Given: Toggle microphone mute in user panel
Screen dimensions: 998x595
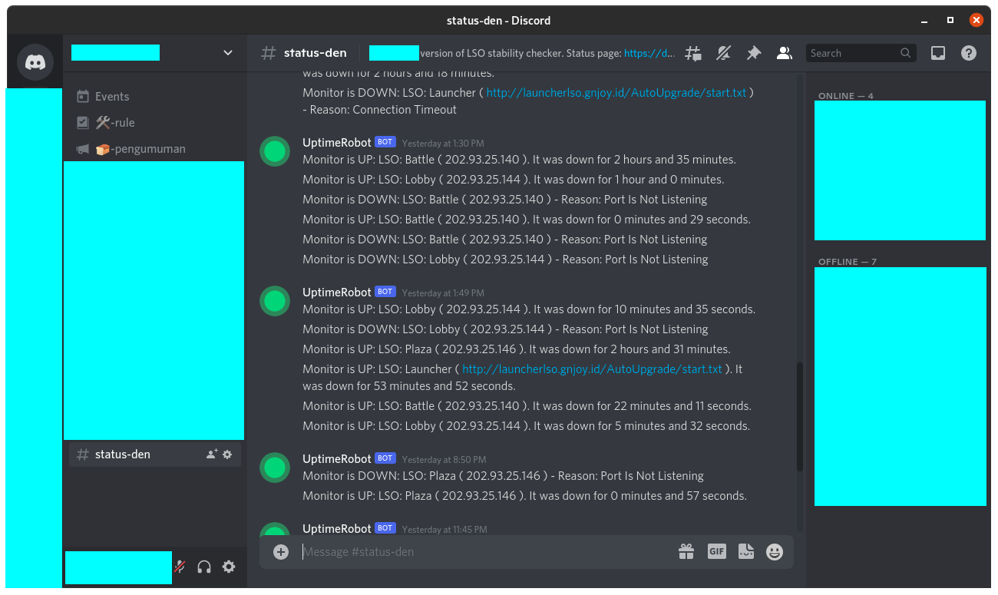Looking at the screenshot, I should 180,567.
